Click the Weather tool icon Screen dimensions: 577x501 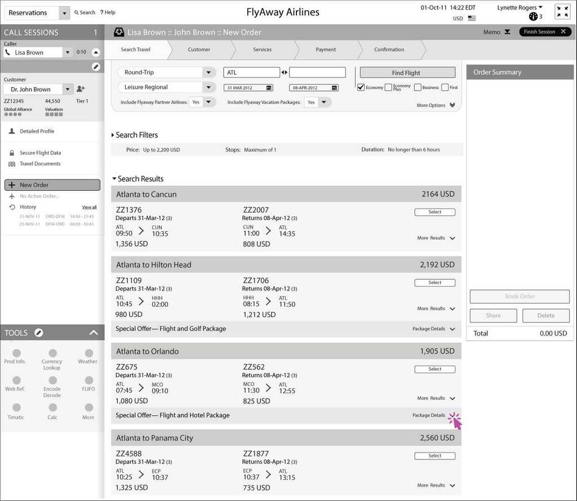(88, 353)
